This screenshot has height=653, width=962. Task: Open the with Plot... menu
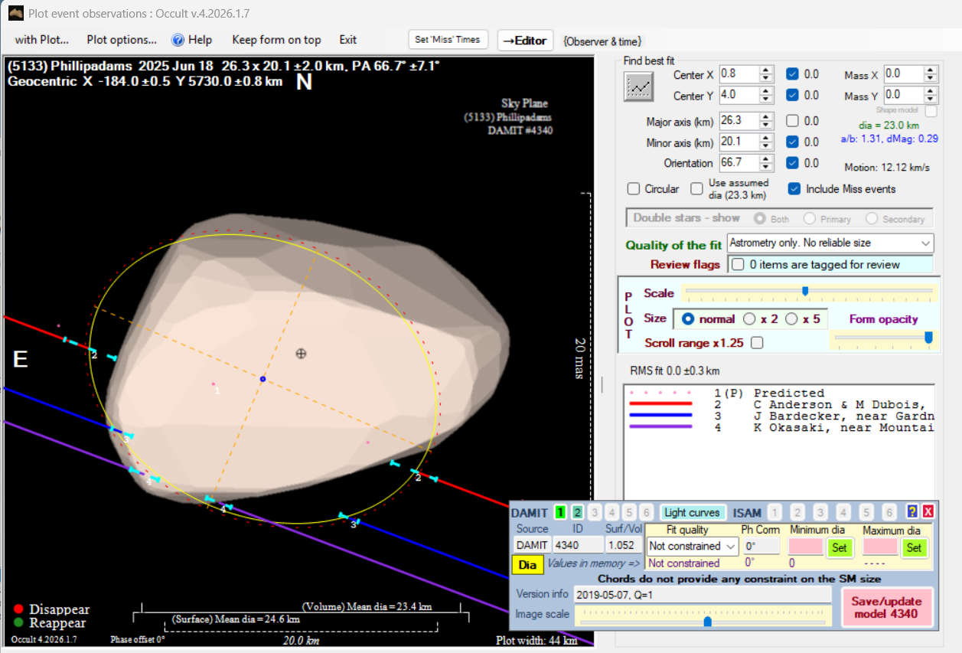tap(42, 40)
